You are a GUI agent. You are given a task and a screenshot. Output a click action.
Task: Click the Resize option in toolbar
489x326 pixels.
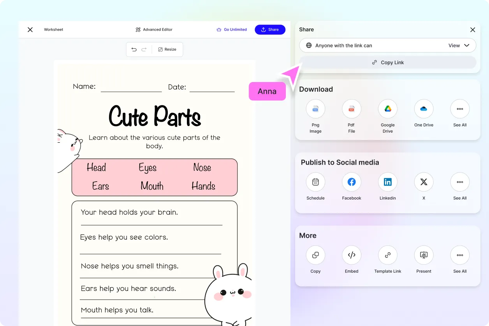167,49
